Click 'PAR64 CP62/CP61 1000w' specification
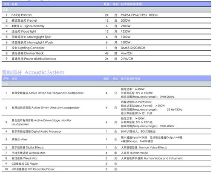The width and height of the screenshot is (213, 177). (x=139, y=15)
